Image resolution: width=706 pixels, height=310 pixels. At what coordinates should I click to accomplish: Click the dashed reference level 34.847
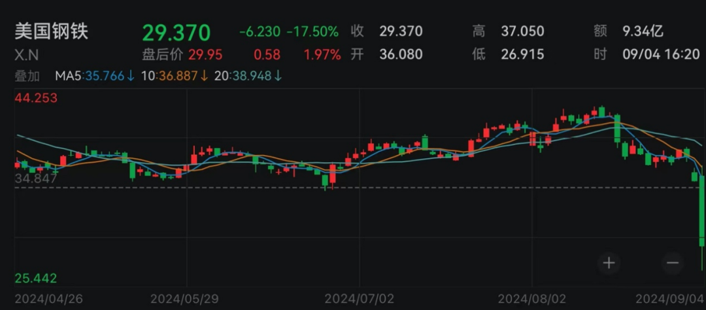[36, 179]
